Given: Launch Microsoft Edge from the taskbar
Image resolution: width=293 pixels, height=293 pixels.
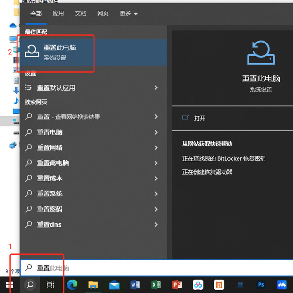Looking at the screenshot, I should [72, 285].
